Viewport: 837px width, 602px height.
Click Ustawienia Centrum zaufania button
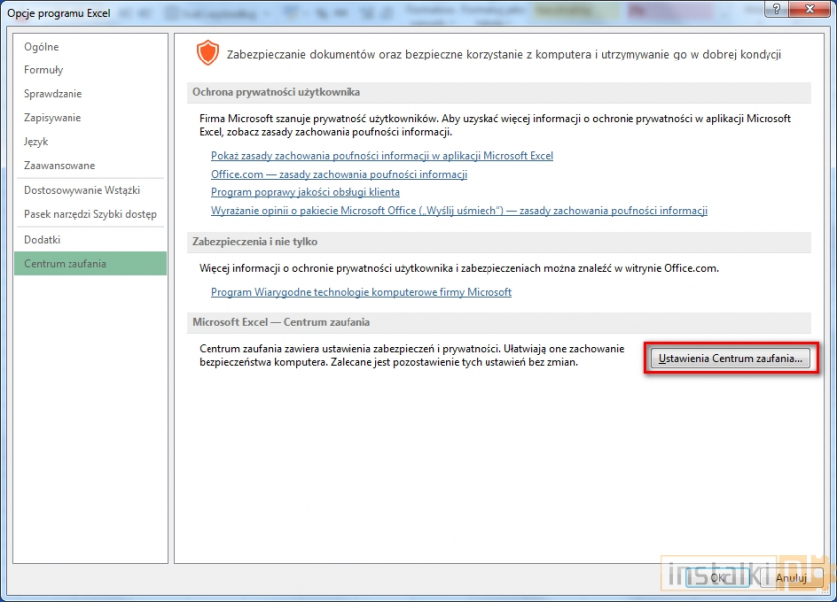(x=733, y=358)
